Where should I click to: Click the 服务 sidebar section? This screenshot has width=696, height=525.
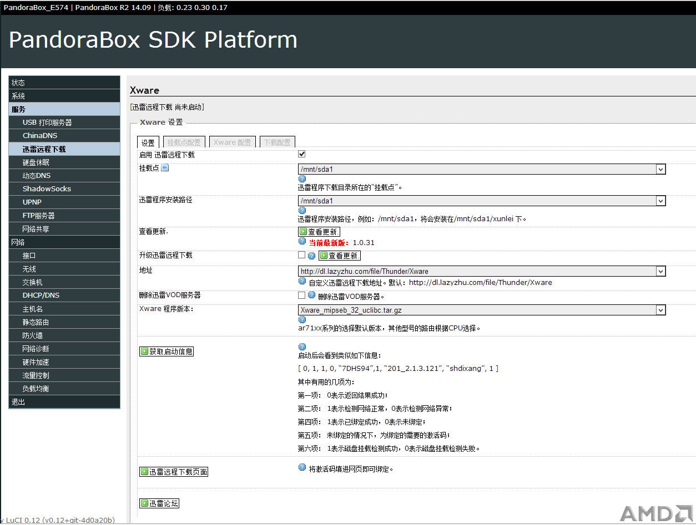coord(64,109)
